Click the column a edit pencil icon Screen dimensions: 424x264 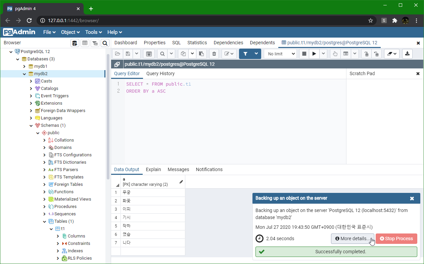pos(181,182)
